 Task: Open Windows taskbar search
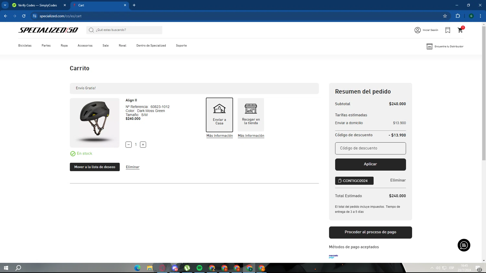click(x=18, y=268)
